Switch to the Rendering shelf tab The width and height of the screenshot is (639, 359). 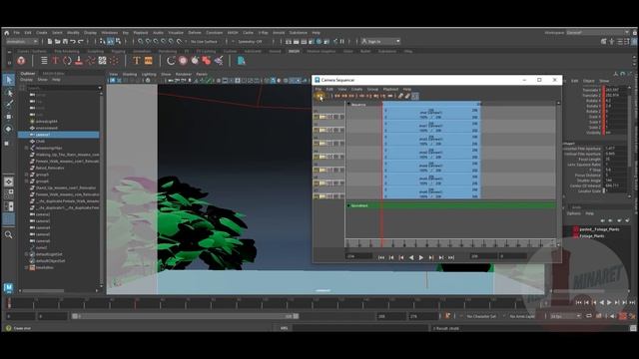coord(168,51)
